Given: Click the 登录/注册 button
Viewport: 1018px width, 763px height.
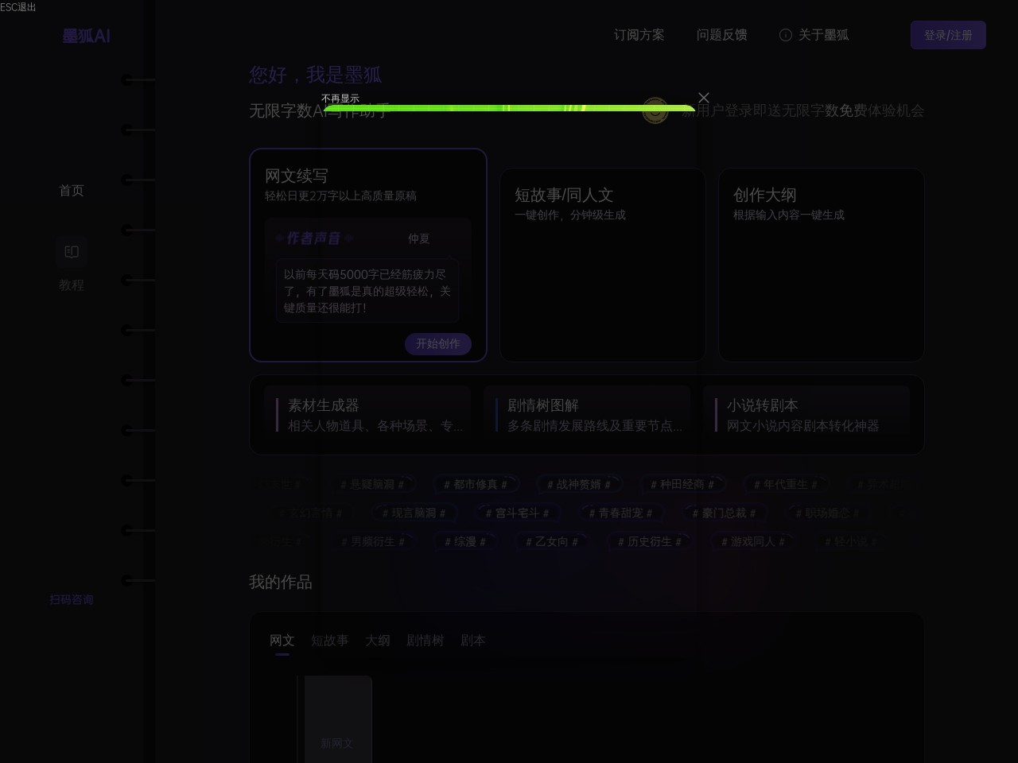Looking at the screenshot, I should (948, 35).
